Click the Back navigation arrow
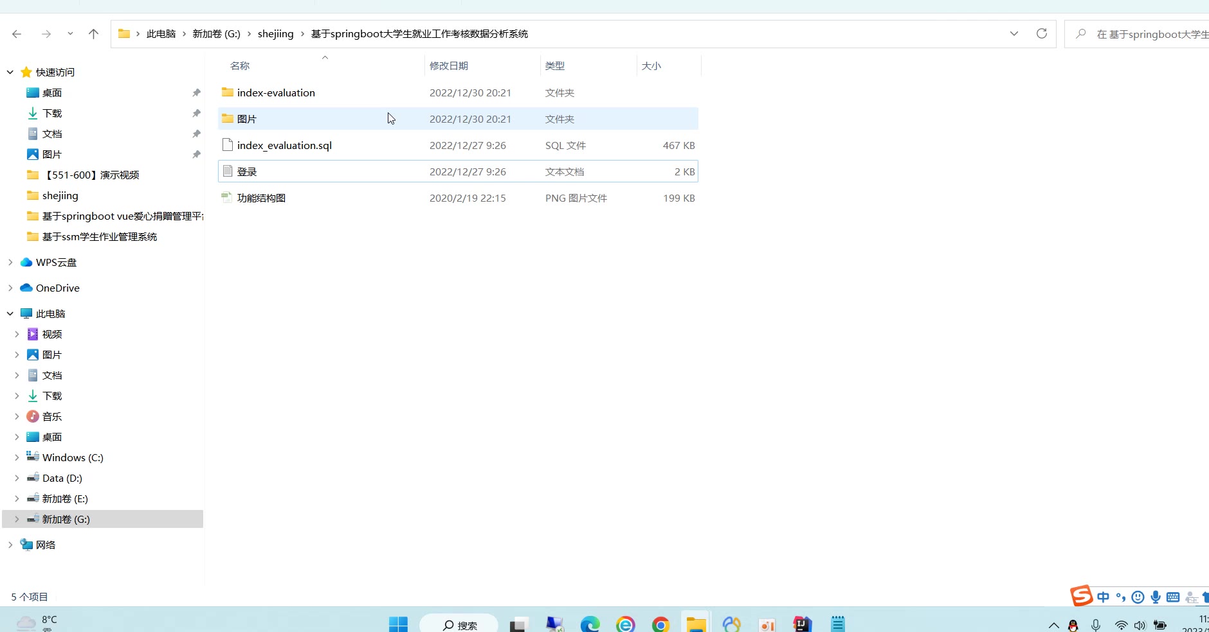 (17, 34)
